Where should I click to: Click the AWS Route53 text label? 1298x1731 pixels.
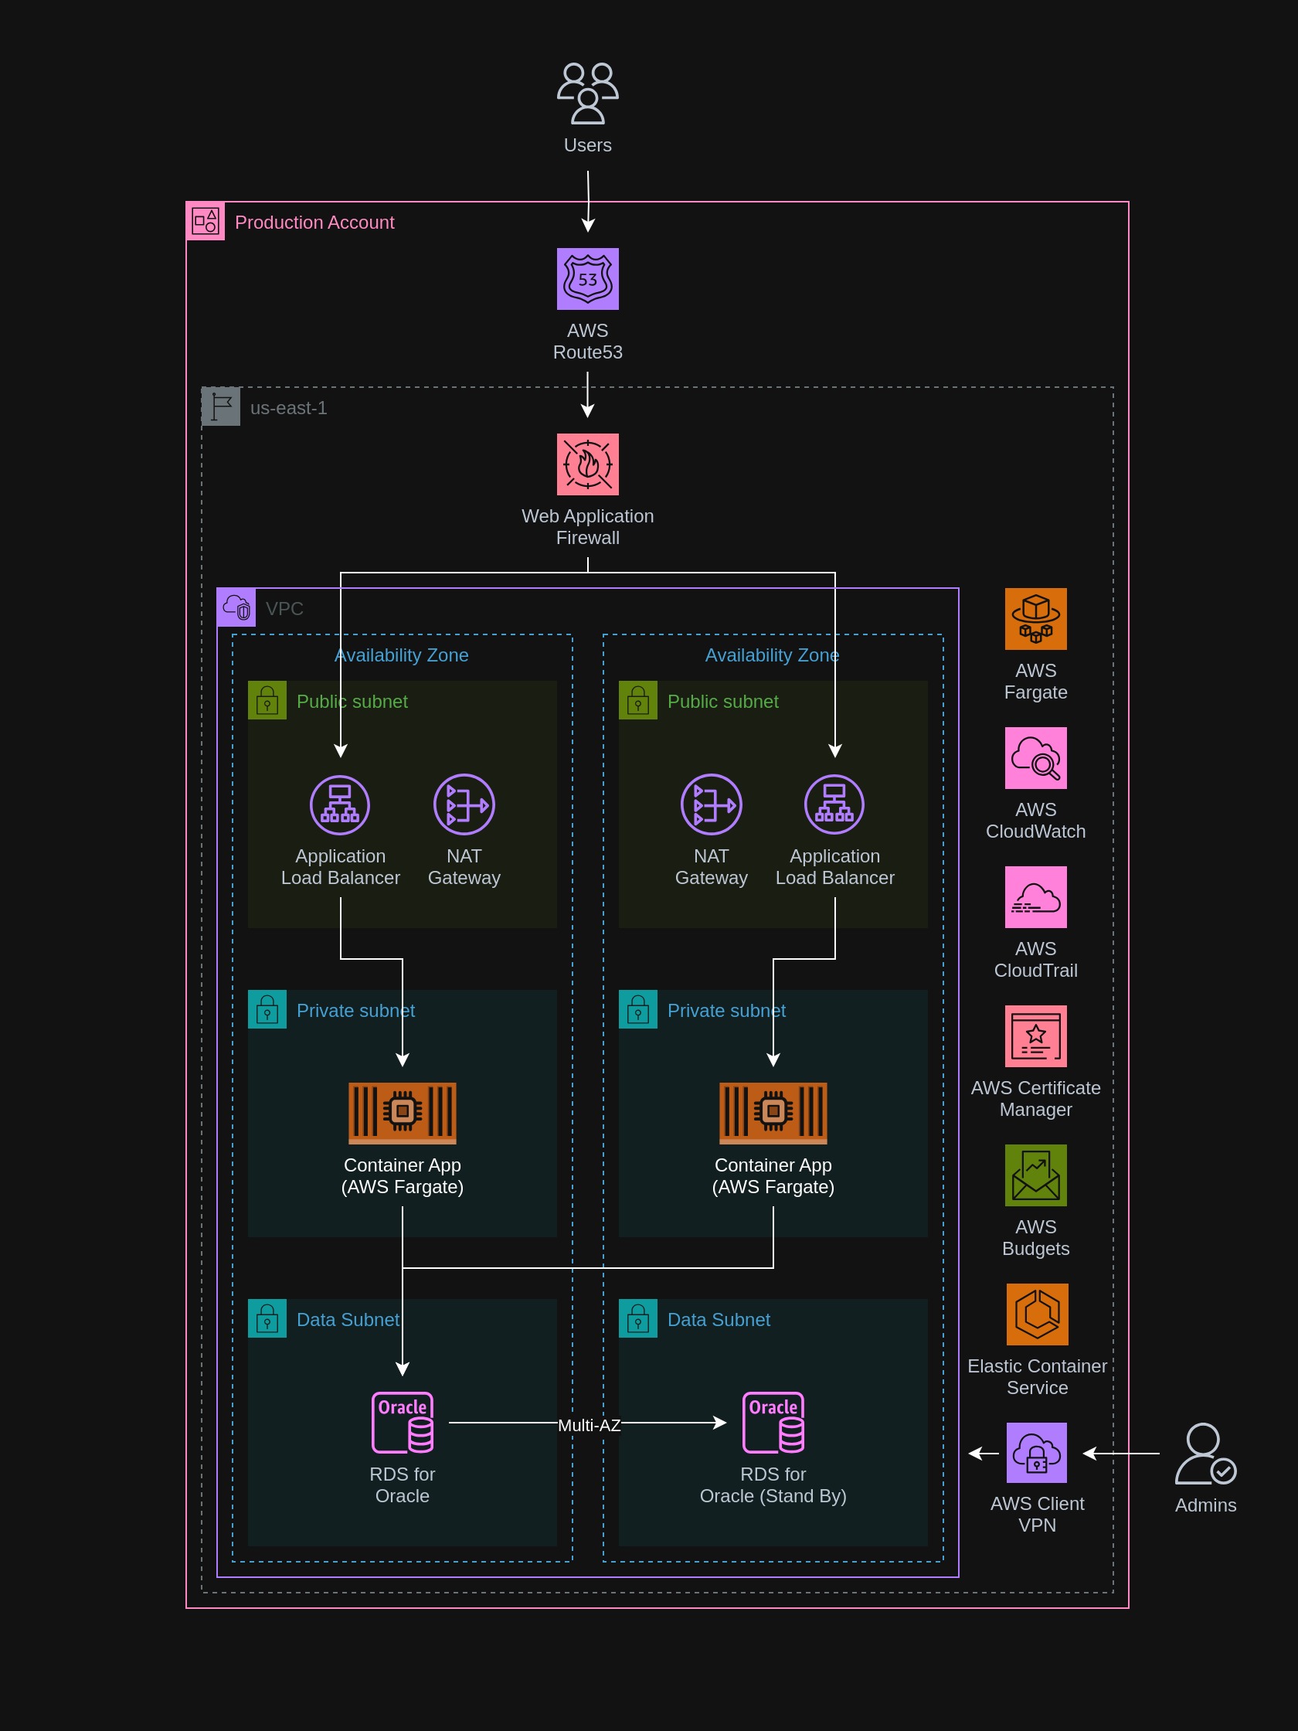point(588,342)
